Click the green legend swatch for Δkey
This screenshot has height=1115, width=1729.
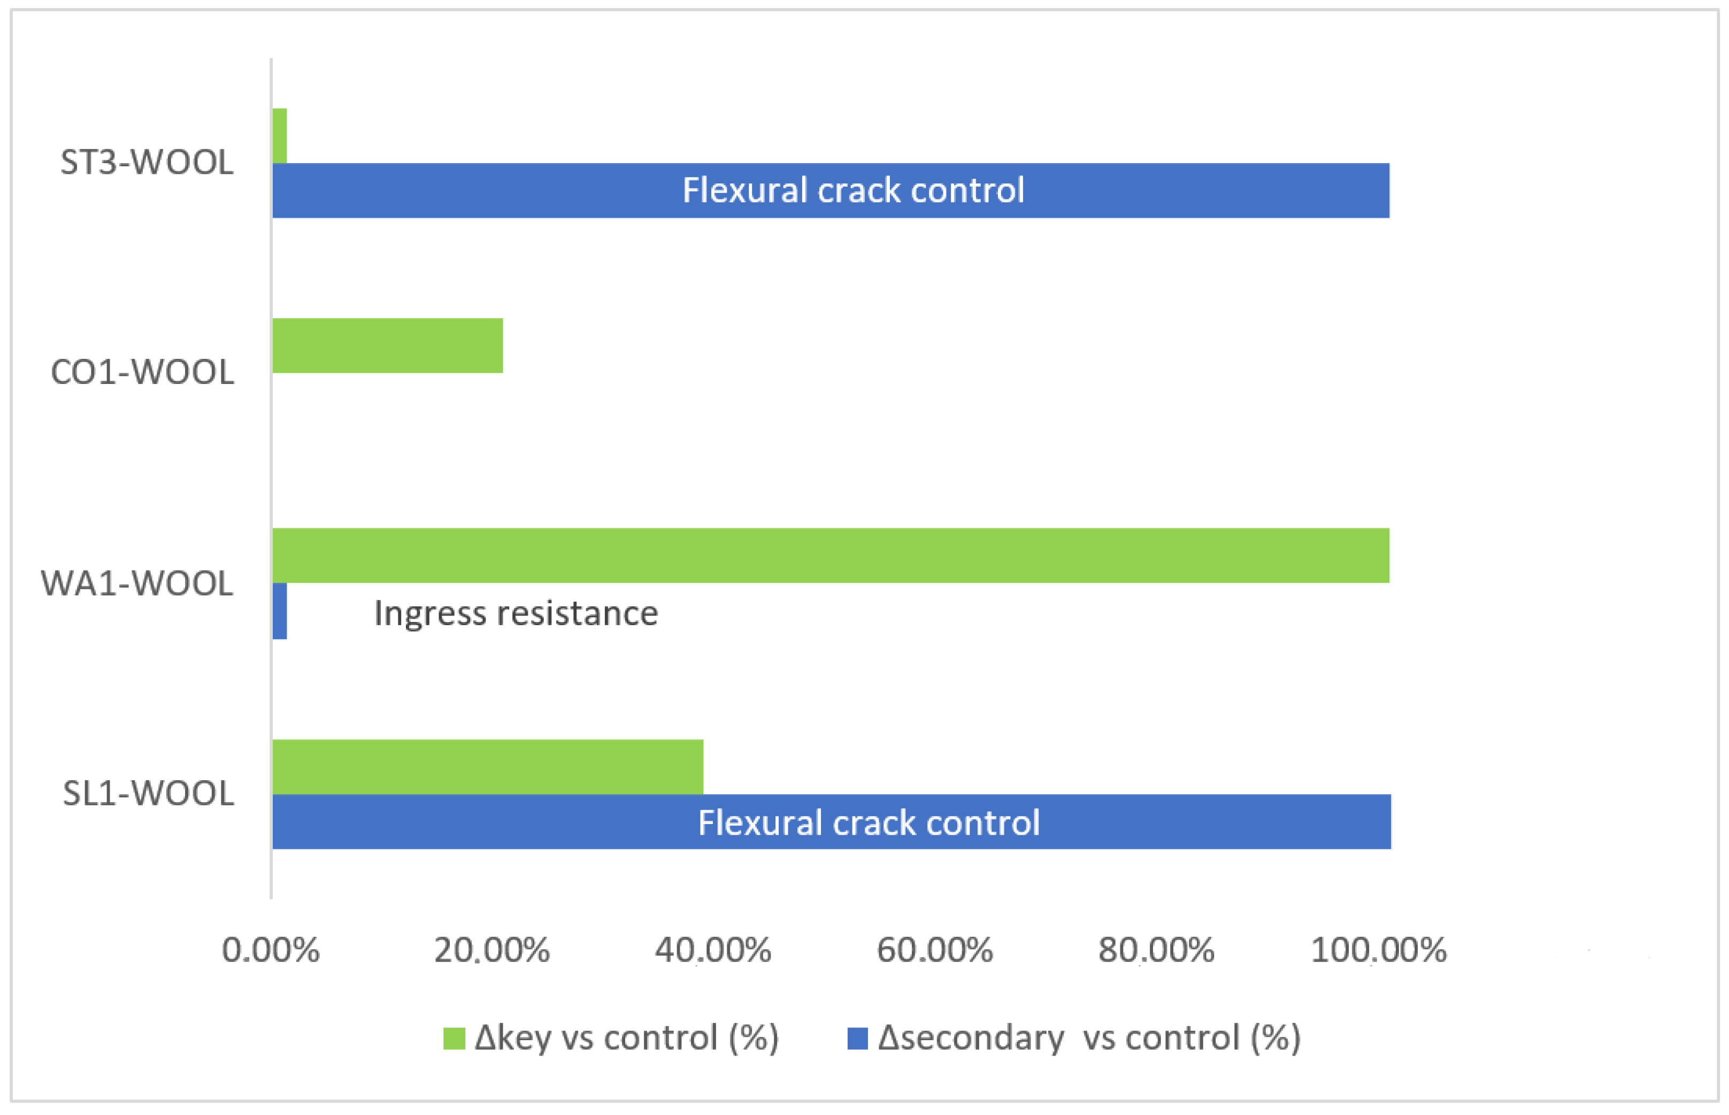(x=454, y=1038)
